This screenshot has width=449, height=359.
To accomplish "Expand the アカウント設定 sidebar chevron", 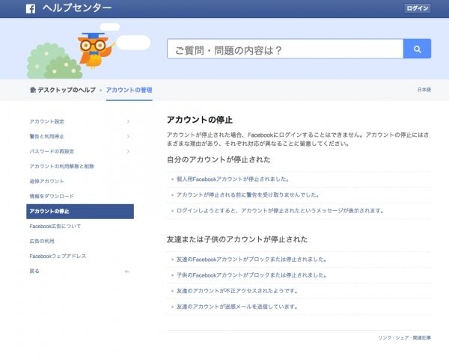I will pos(128,121).
